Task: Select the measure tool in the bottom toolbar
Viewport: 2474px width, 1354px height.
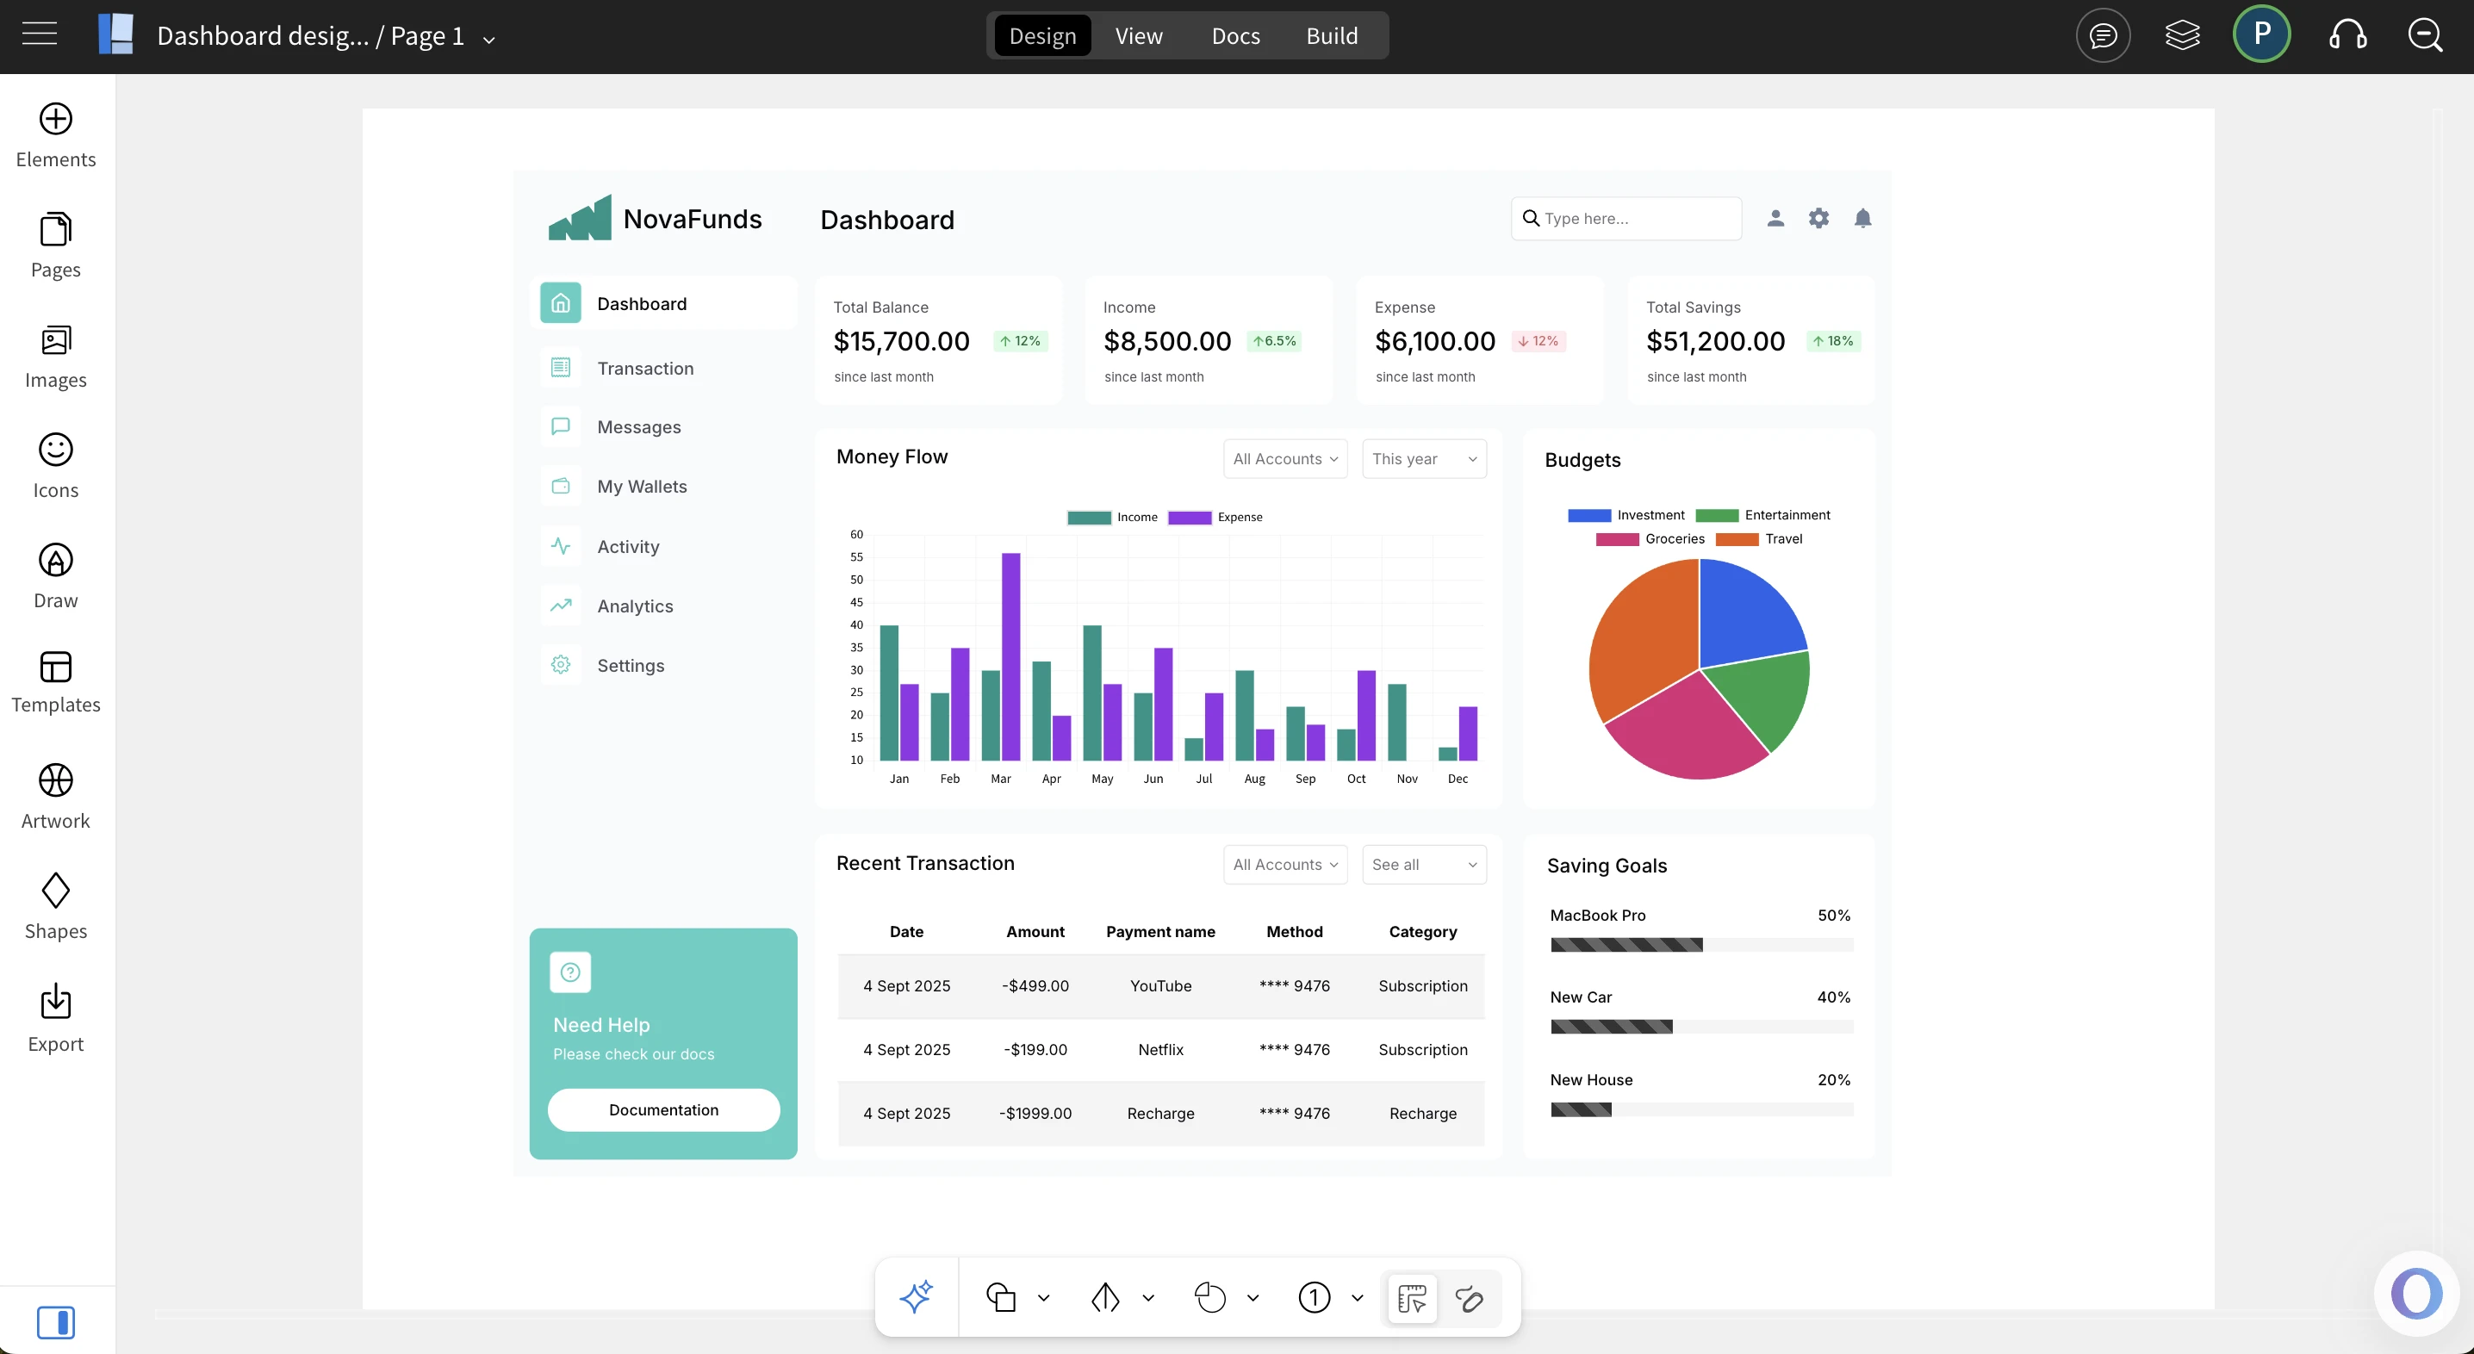Action: click(1410, 1298)
